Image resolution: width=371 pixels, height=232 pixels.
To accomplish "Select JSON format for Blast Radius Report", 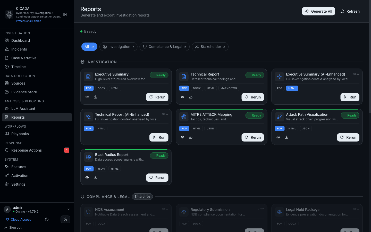I will click(x=101, y=169).
